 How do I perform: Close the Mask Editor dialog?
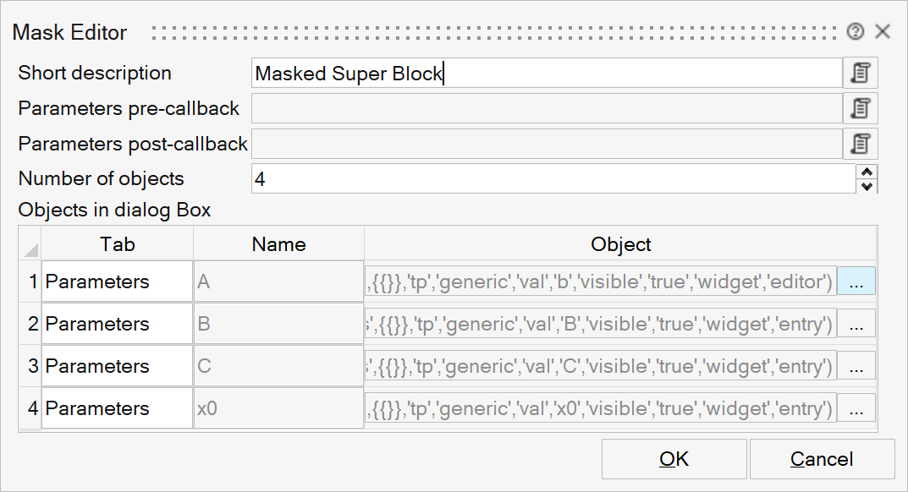tap(883, 32)
